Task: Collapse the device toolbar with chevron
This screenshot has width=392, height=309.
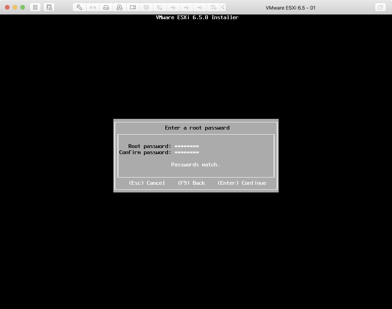Action: pos(223,7)
